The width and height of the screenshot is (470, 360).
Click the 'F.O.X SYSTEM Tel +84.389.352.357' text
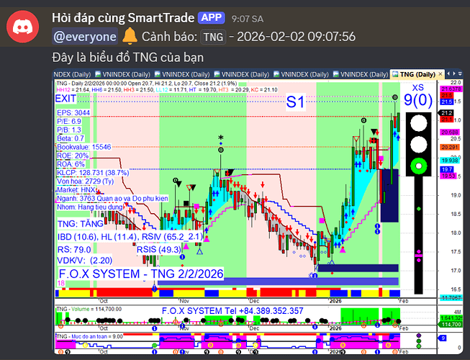click(x=232, y=311)
